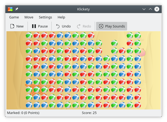Viewport: 167px width, 122px height.
Task: Click the green ball in top-right corner
Action: pyautogui.click(x=138, y=35)
